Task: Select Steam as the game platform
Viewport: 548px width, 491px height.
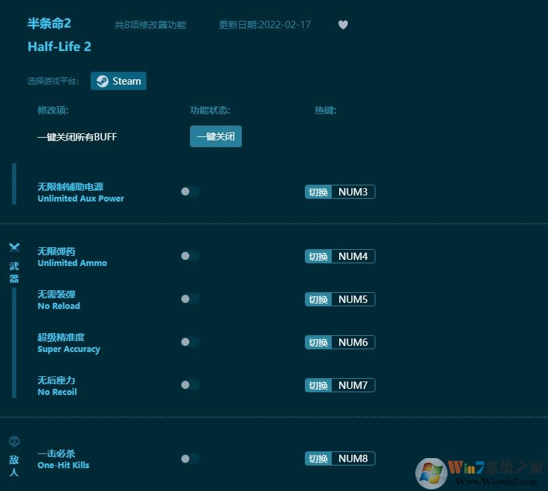Action: 118,81
